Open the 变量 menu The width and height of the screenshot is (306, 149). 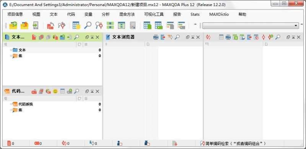88,14
